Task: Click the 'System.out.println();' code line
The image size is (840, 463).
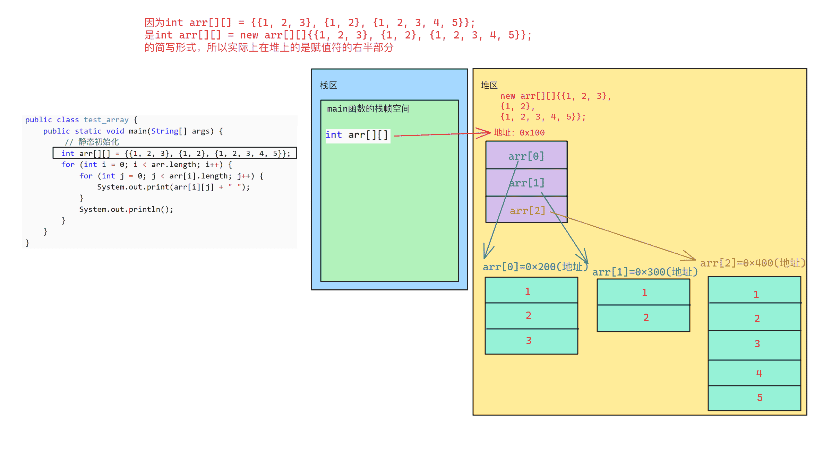Action: (126, 209)
